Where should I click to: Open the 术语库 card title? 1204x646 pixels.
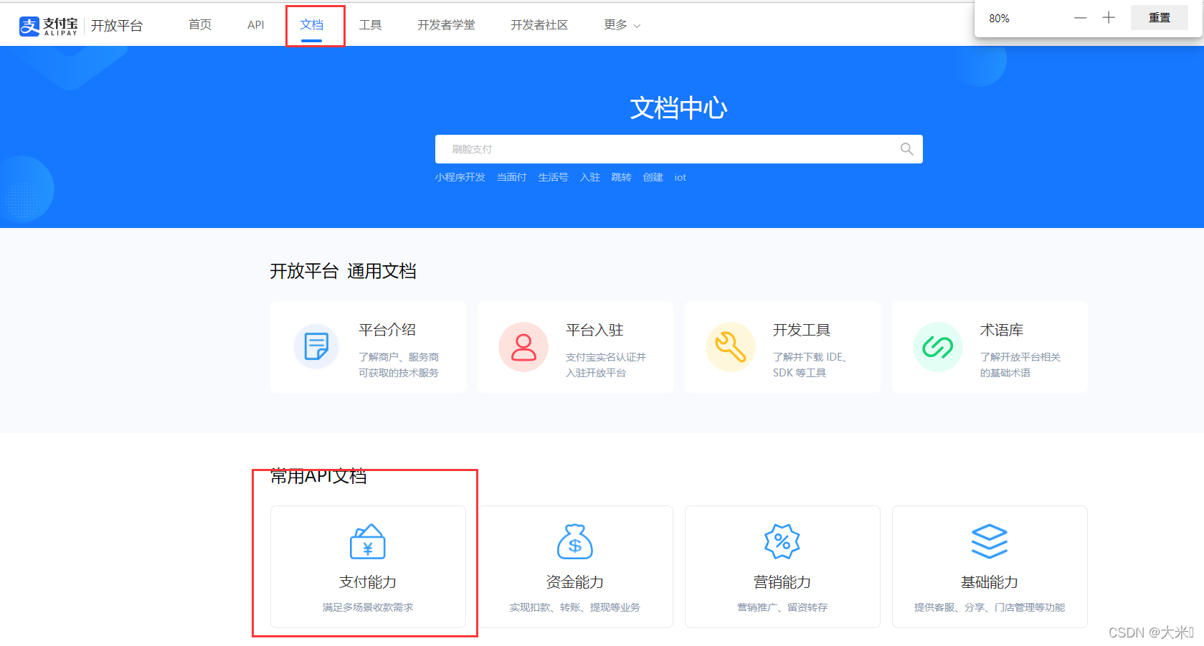[x=1002, y=330]
